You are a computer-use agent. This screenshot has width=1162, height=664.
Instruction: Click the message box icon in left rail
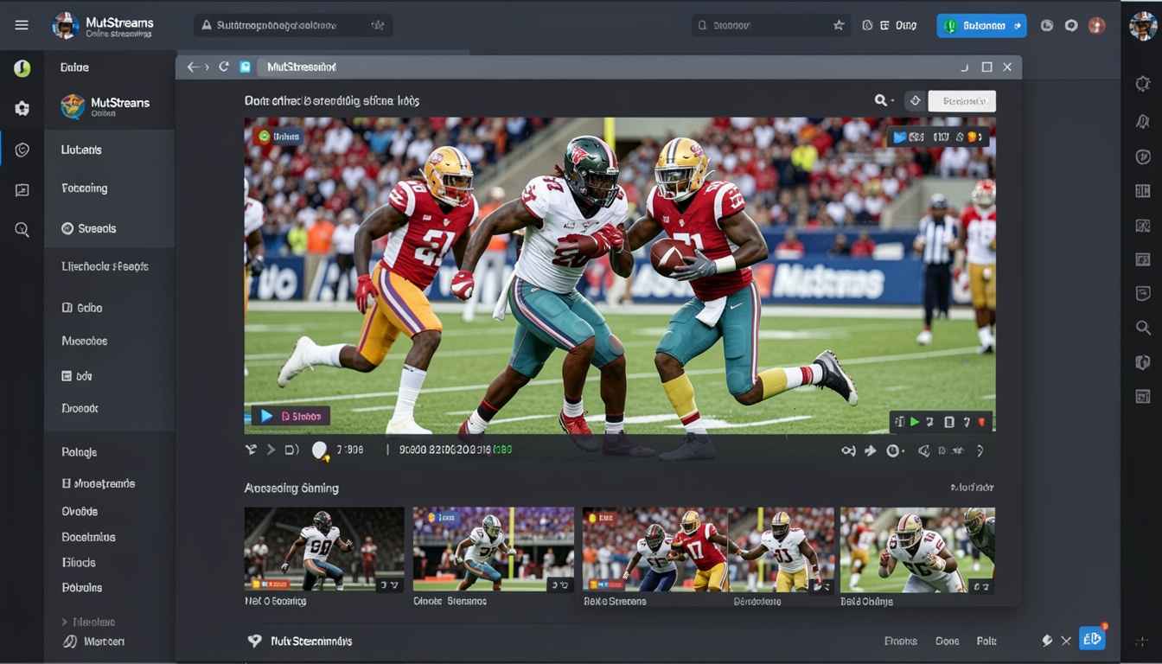[x=22, y=190]
